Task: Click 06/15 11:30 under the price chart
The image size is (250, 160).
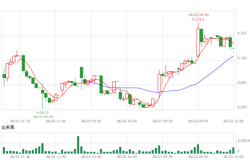Action: (20, 121)
